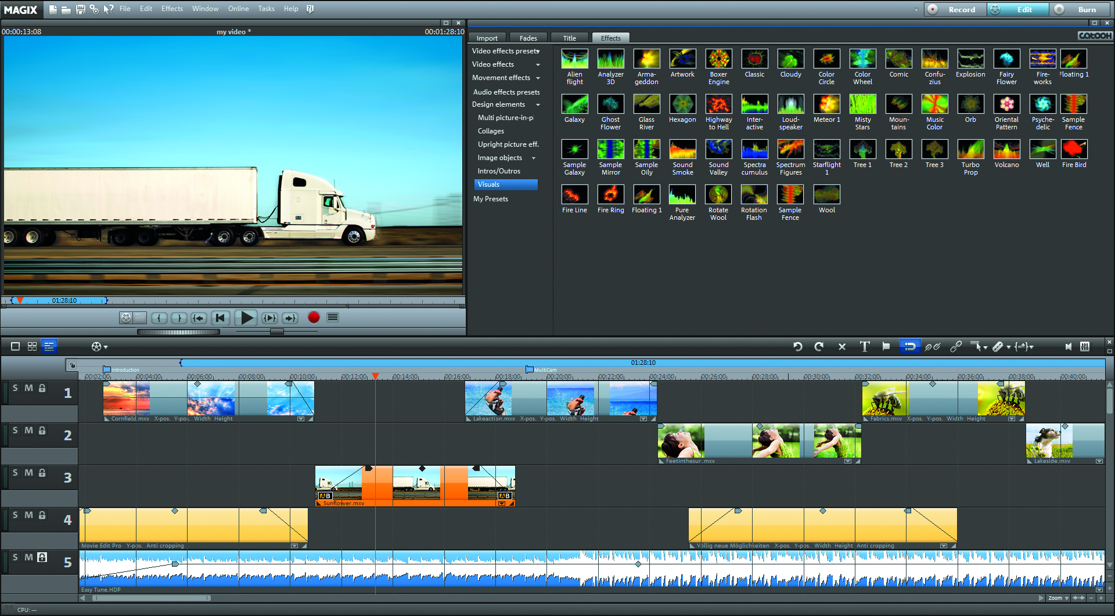This screenshot has height=616, width=1115.
Task: Open Intros/Outros category
Action: pyautogui.click(x=499, y=171)
